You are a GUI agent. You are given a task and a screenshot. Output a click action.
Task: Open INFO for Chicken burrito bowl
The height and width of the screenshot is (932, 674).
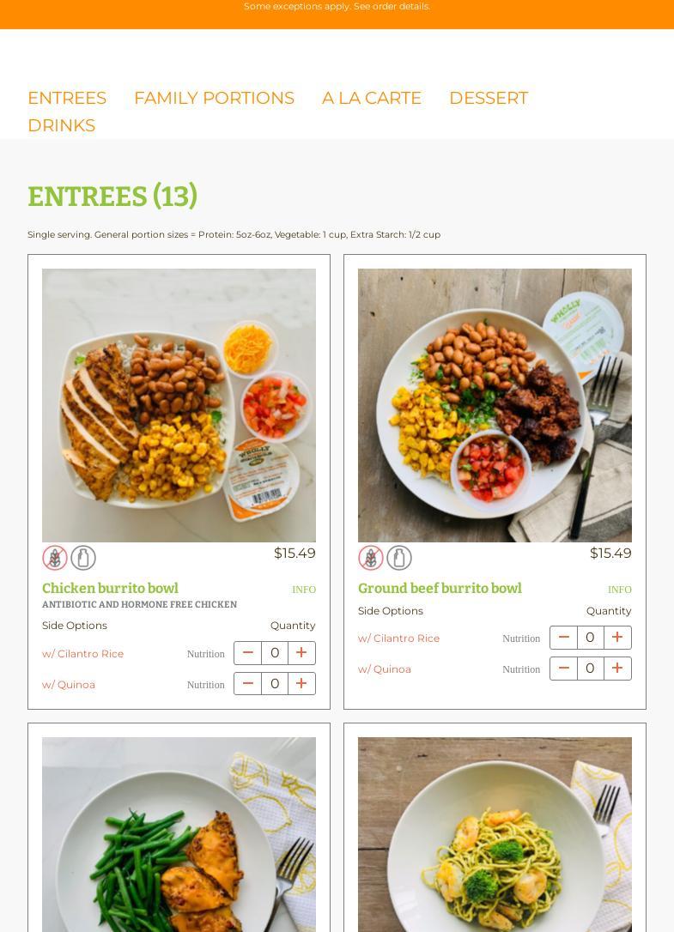tap(303, 590)
